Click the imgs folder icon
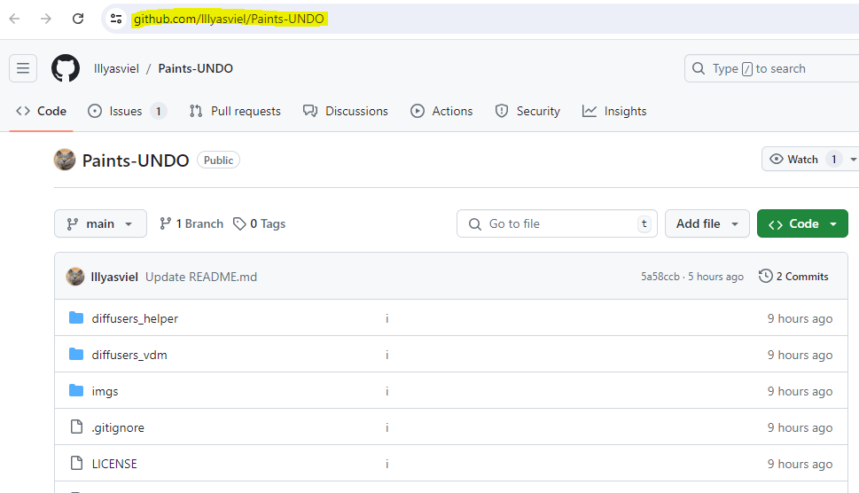The height and width of the screenshot is (493, 859). pyautogui.click(x=76, y=390)
